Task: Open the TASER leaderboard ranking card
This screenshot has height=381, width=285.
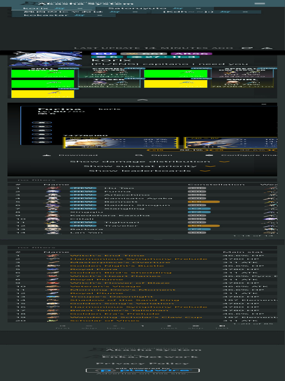Action: click(x=109, y=83)
